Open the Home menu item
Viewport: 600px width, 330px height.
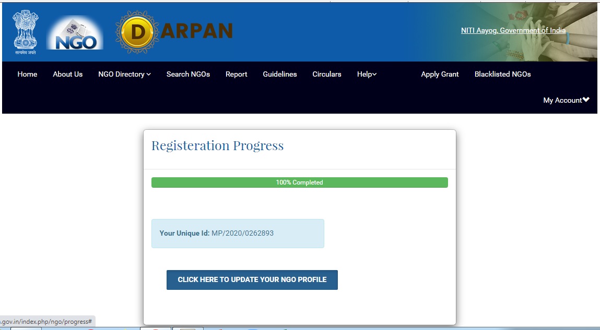point(27,74)
